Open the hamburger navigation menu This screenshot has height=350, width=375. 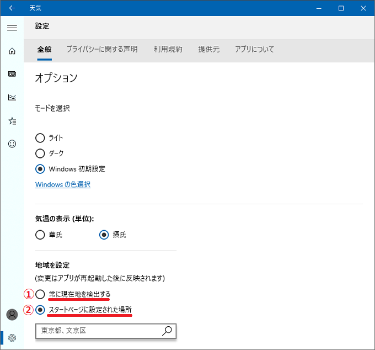click(x=12, y=28)
